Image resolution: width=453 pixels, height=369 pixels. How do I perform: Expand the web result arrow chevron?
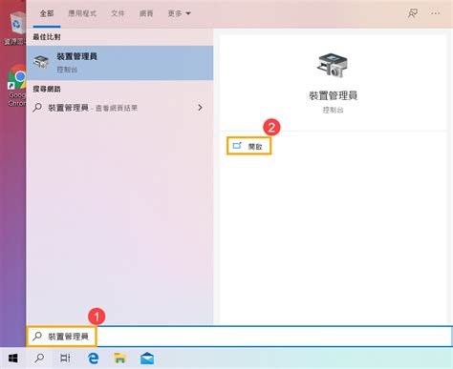pyautogui.click(x=200, y=108)
